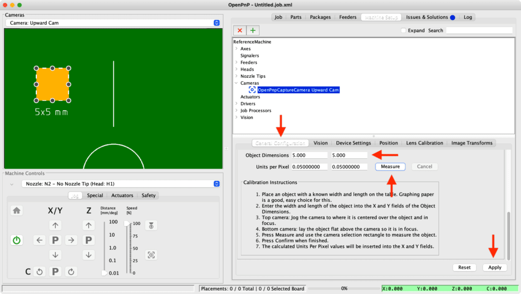Click the Cancel button
The width and height of the screenshot is (521, 294).
point(424,166)
